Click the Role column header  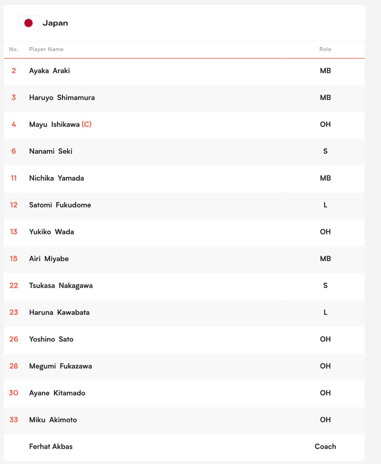[x=325, y=49]
